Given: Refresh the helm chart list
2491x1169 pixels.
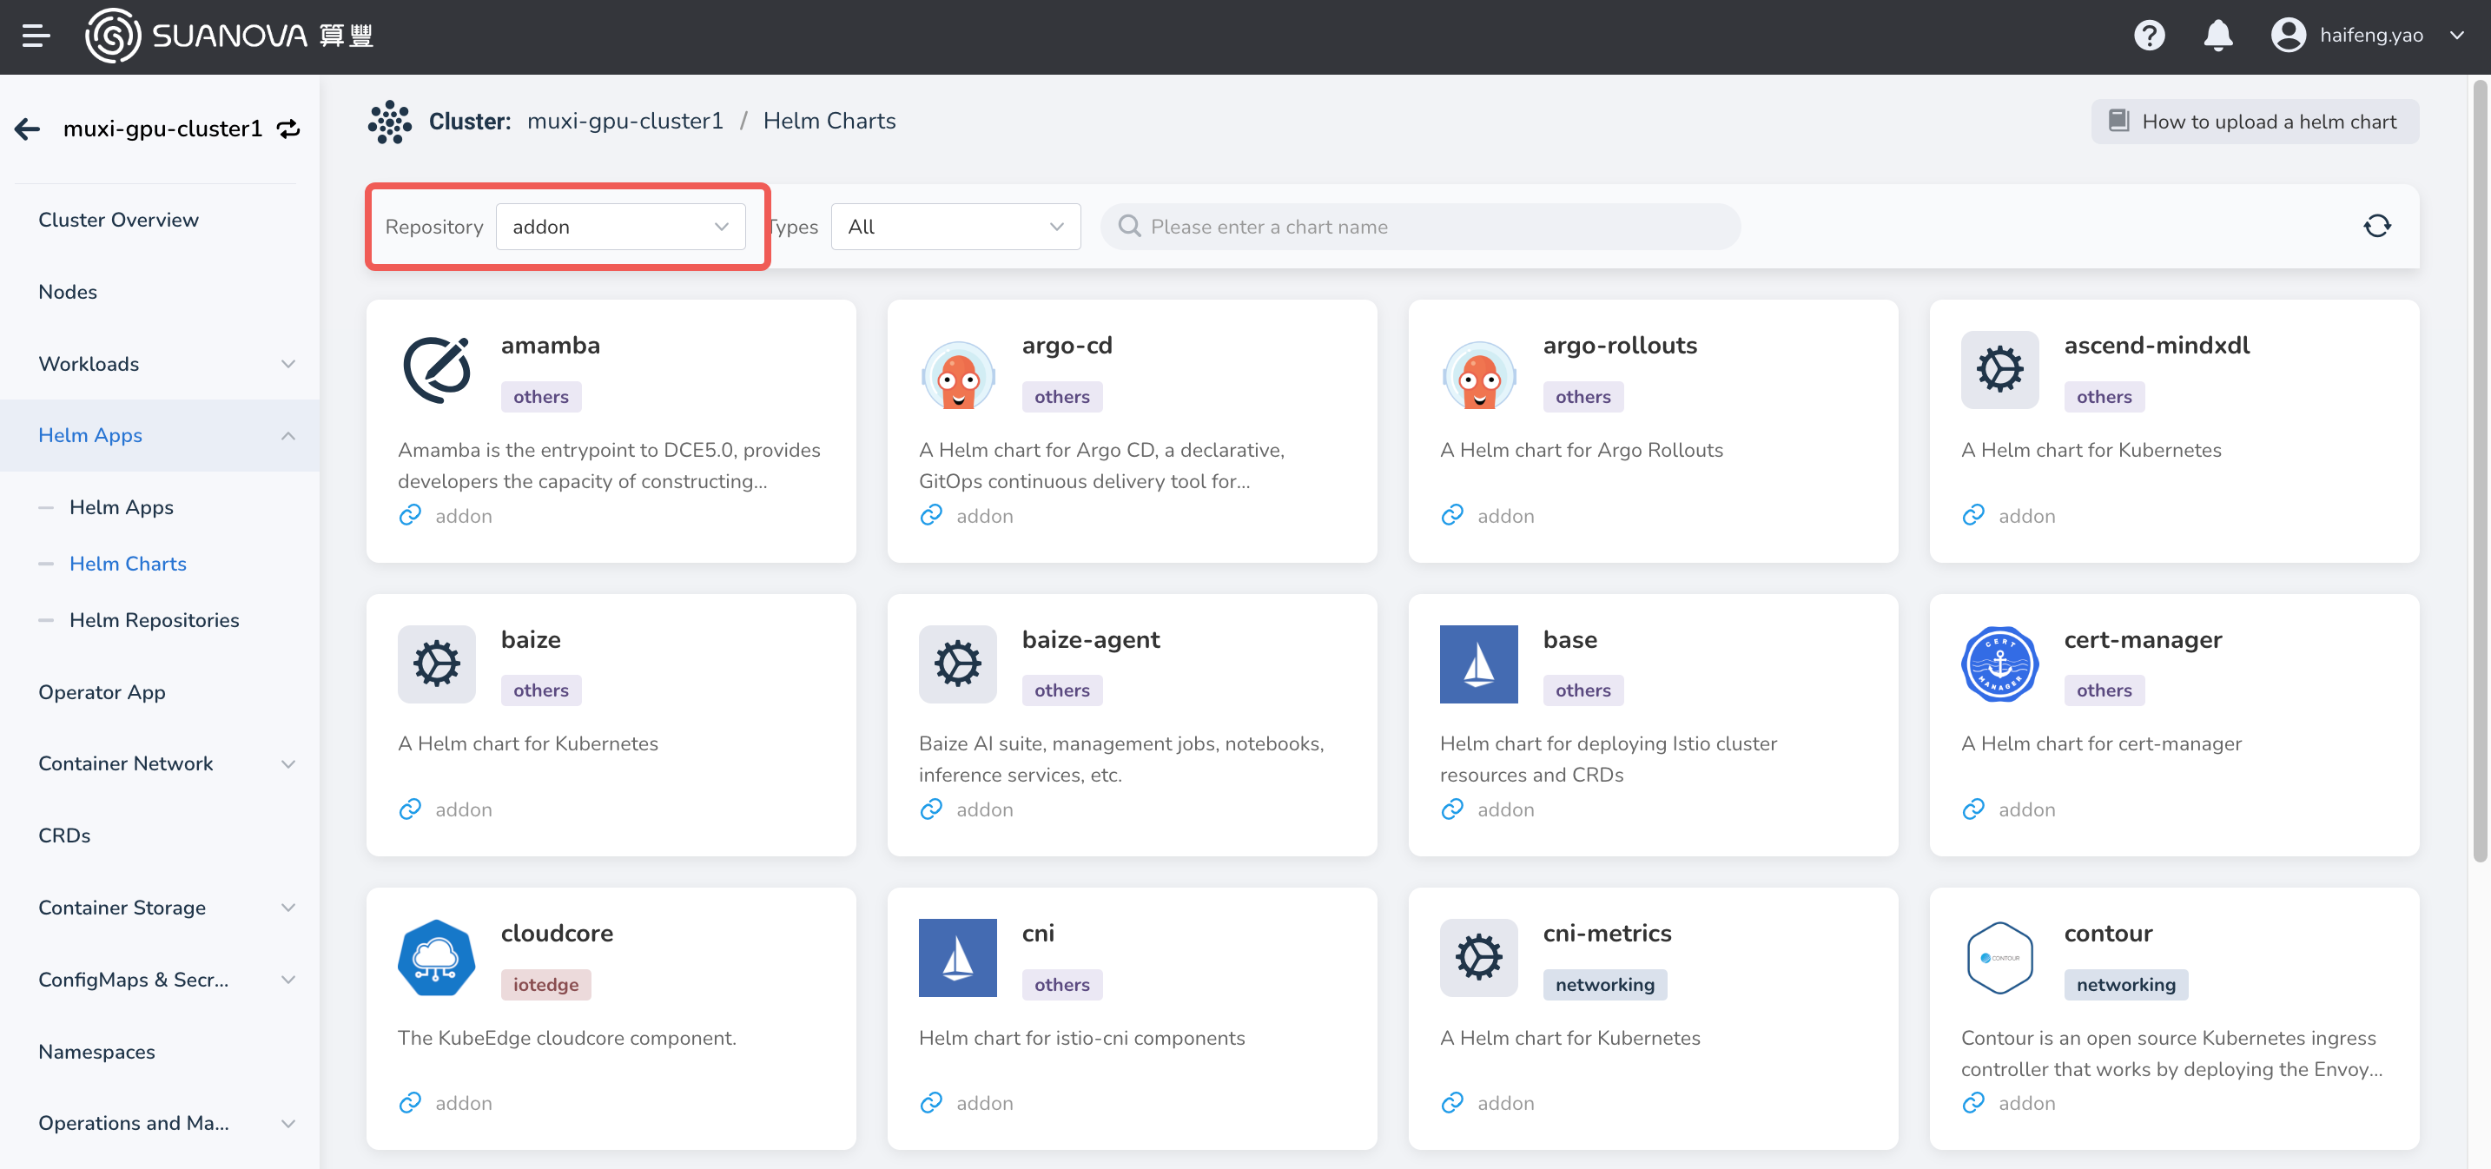Looking at the screenshot, I should tap(2377, 227).
